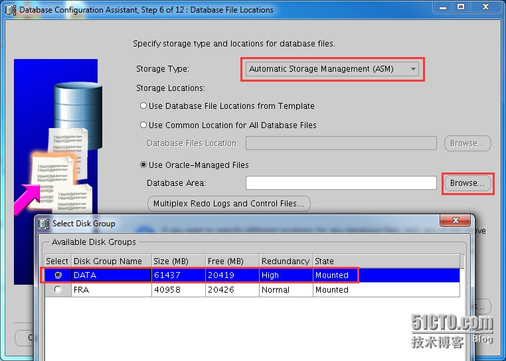Click the Select column header
506x361 pixels.
pyautogui.click(x=58, y=261)
